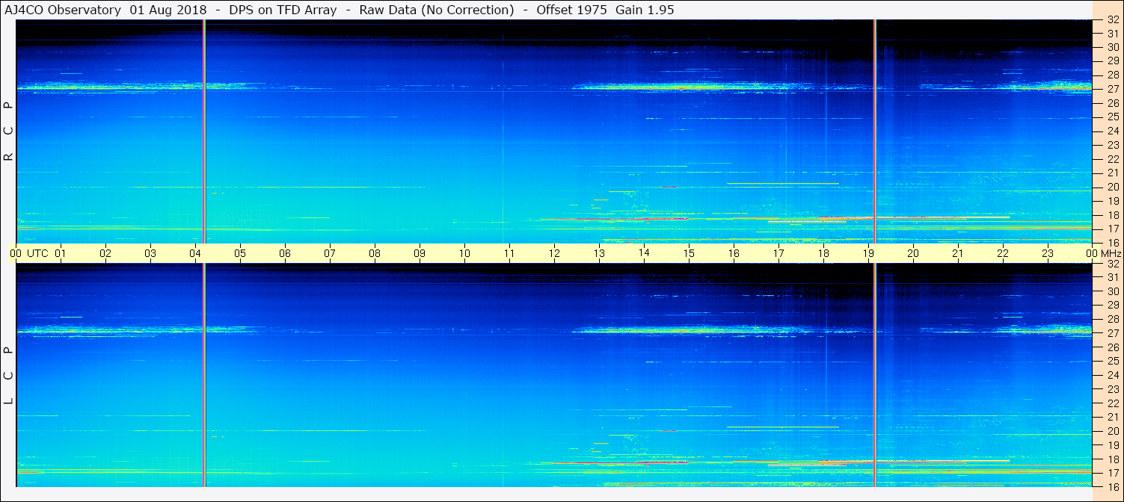Click 25 MHz label on RCP frequency scale
The height and width of the screenshot is (502, 1124).
tap(1112, 117)
